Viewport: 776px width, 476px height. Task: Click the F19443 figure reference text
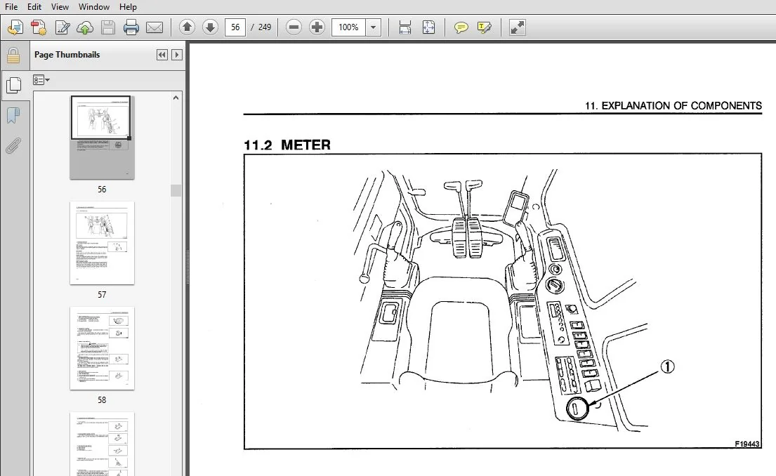747,444
